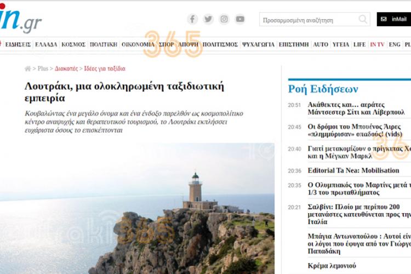The height and width of the screenshot is (274, 411).
Task: Open the ΕΛΛΑΔΑ section
Action: [46, 44]
